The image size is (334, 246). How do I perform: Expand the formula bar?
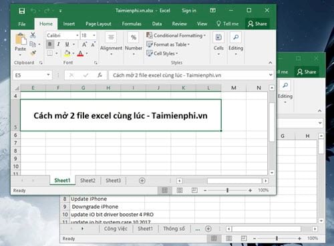(x=271, y=75)
